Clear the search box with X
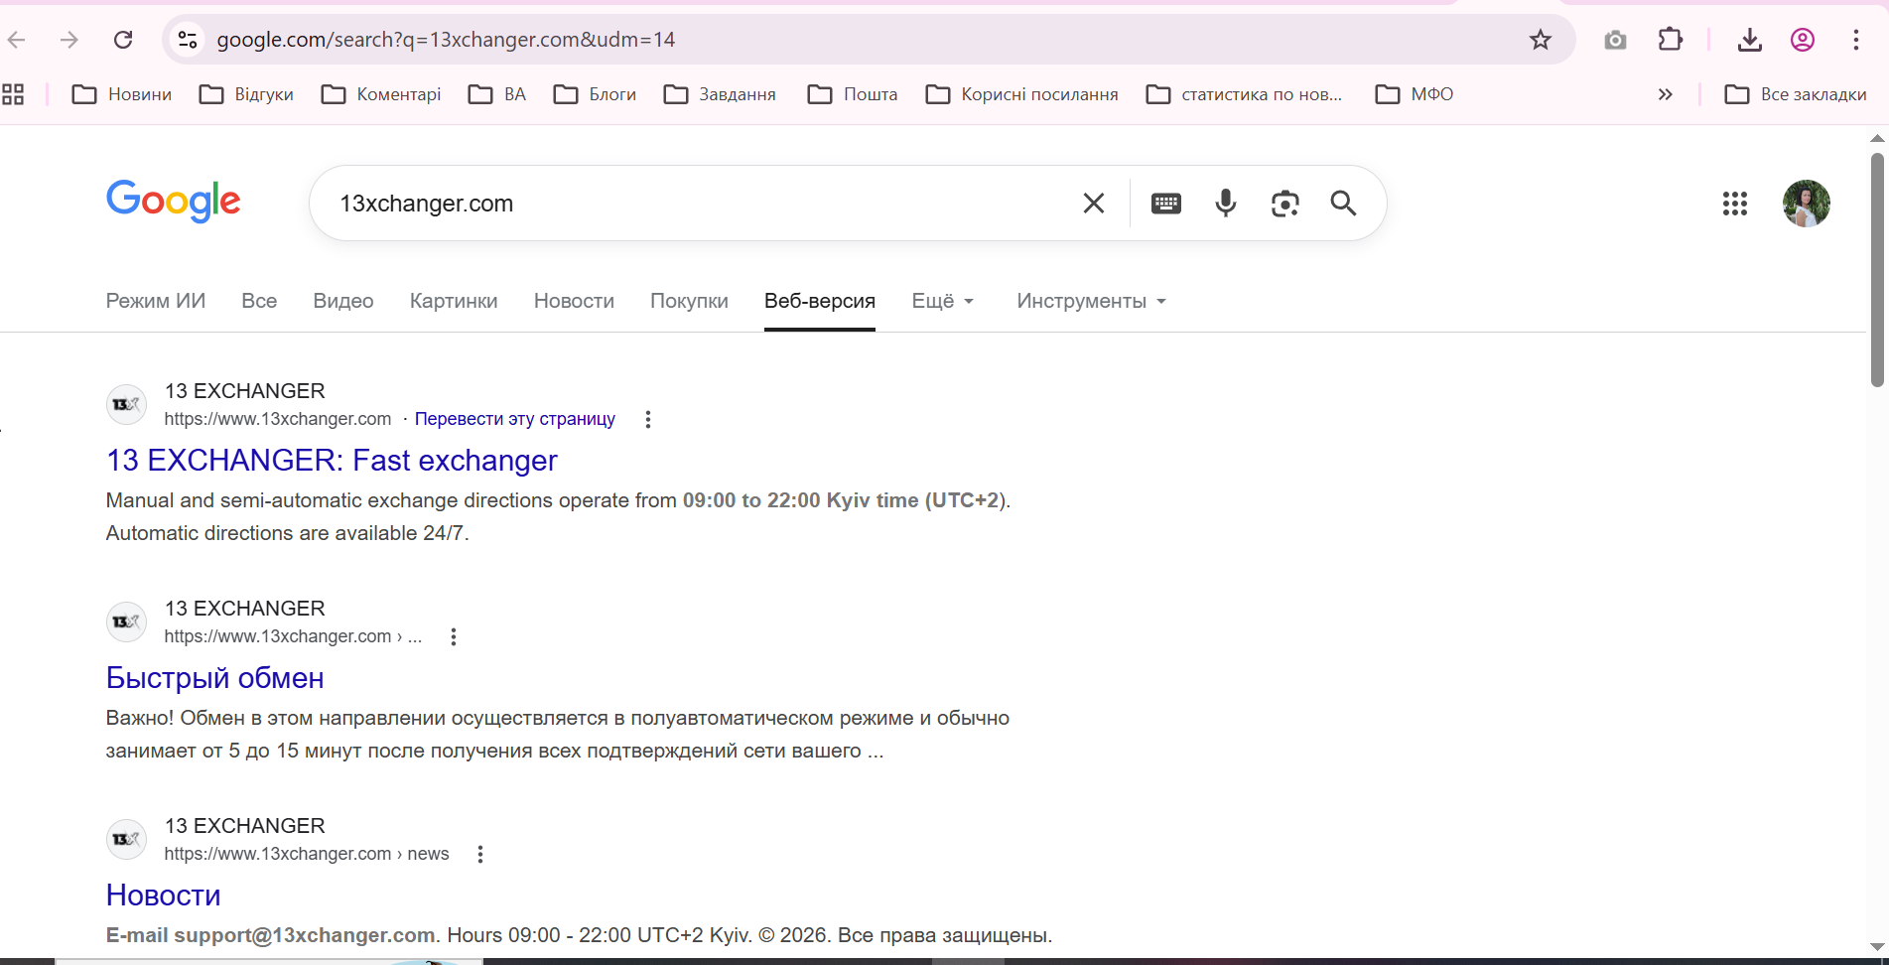This screenshot has width=1889, height=965. point(1094,204)
